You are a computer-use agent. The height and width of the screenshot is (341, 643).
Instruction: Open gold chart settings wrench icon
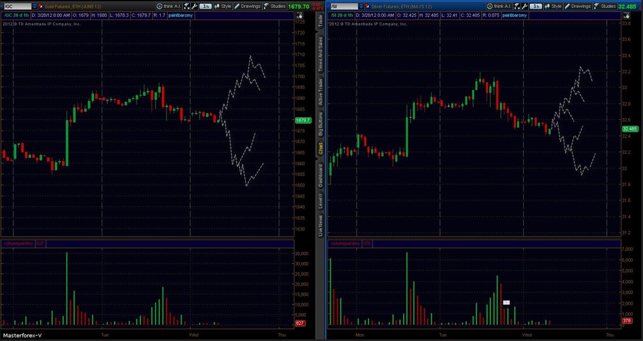195,6
